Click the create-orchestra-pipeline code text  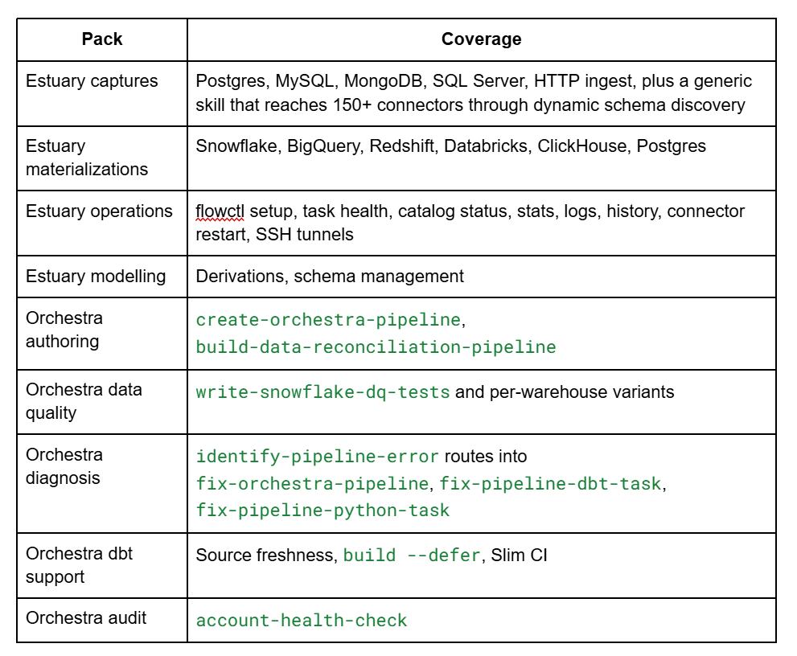click(328, 320)
